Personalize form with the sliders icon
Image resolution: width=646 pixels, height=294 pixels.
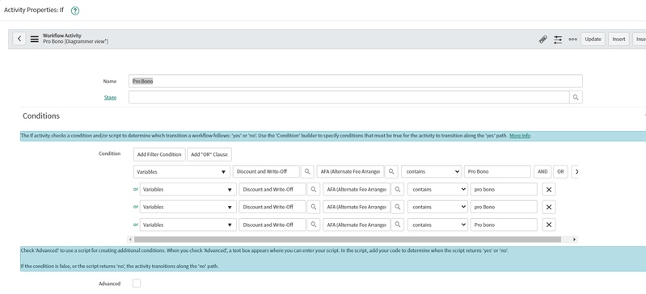[x=558, y=39]
